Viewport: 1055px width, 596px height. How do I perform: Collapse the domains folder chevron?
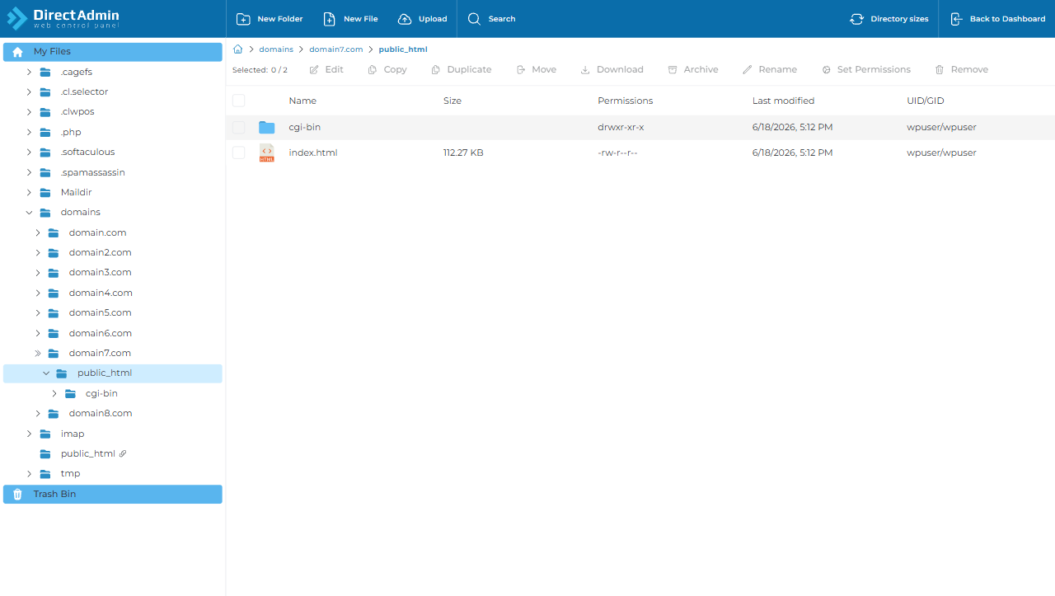[29, 213]
